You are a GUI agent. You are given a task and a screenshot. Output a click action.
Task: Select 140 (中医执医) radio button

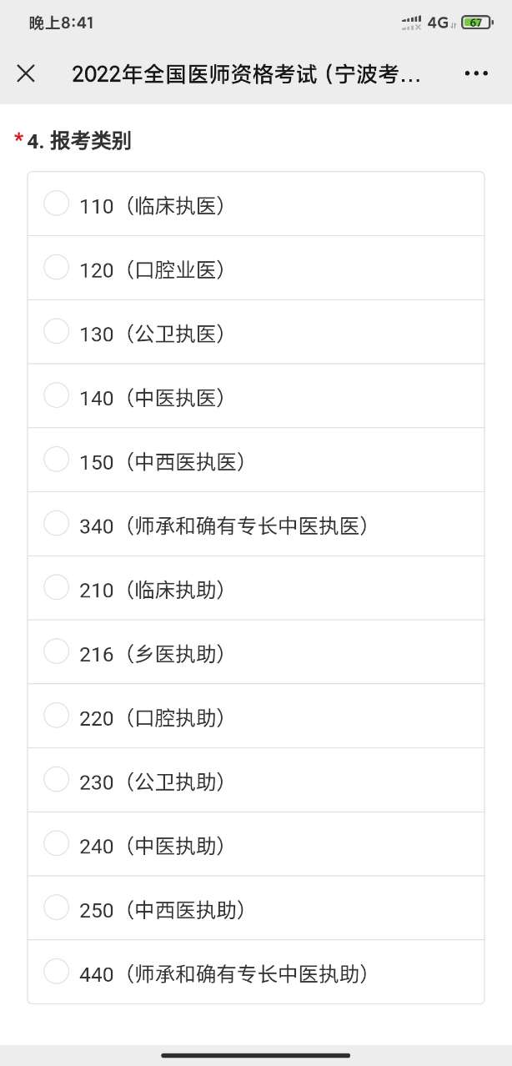coord(56,396)
